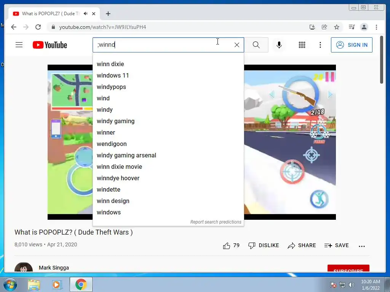Open Mark Singga channel name
The width and height of the screenshot is (390, 292).
[x=54, y=268]
